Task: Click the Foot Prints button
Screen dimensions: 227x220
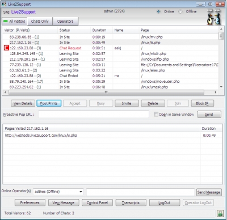Action: [x=49, y=103]
